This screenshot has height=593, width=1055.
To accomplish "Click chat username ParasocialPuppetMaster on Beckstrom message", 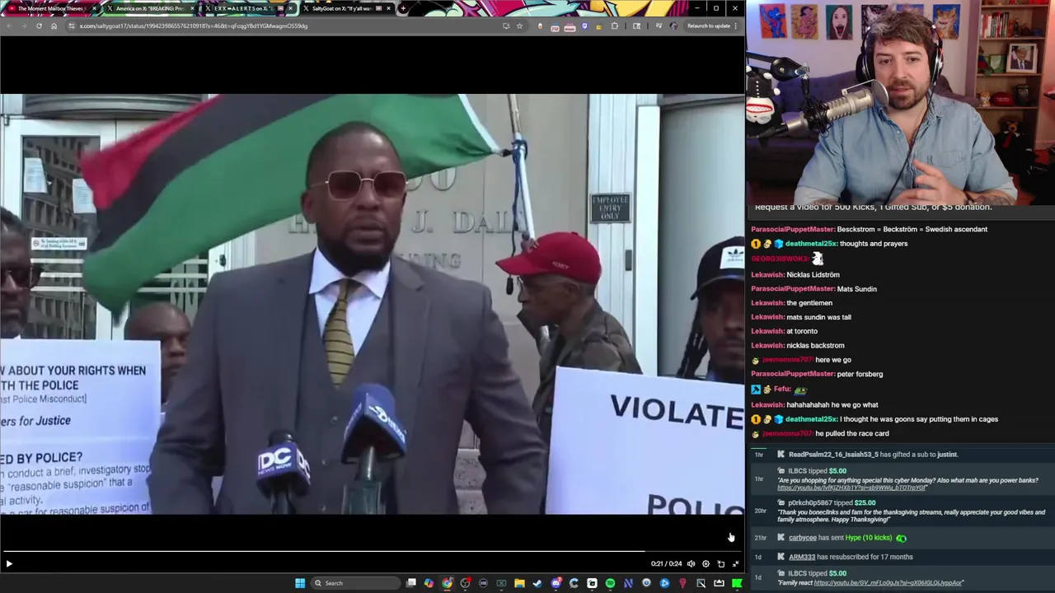I will tap(792, 229).
